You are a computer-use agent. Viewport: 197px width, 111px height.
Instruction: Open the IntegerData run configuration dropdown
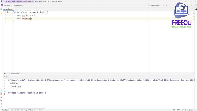[x=155, y=5]
